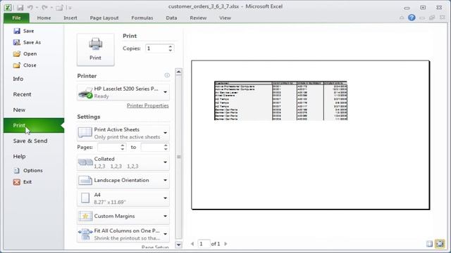Go to next page in preview

click(225, 244)
